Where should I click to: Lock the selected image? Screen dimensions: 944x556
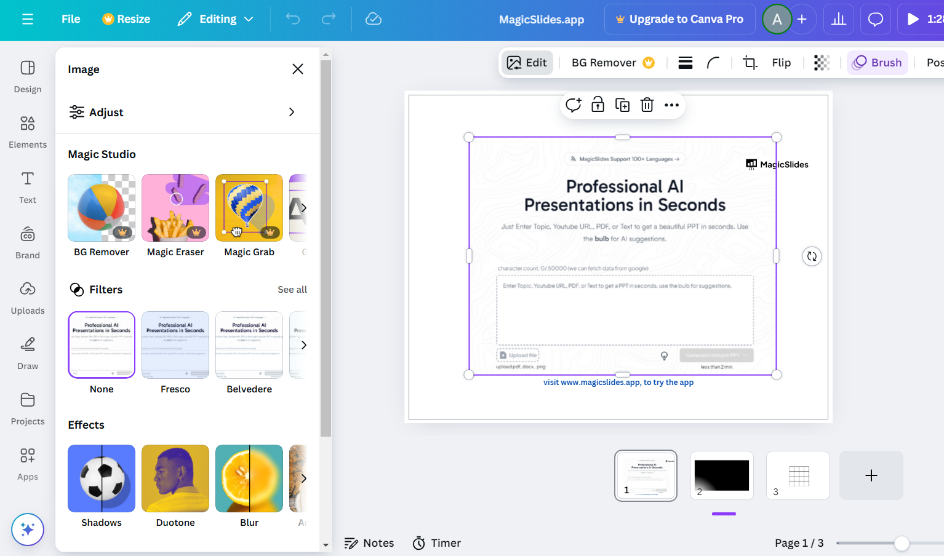pyautogui.click(x=598, y=105)
